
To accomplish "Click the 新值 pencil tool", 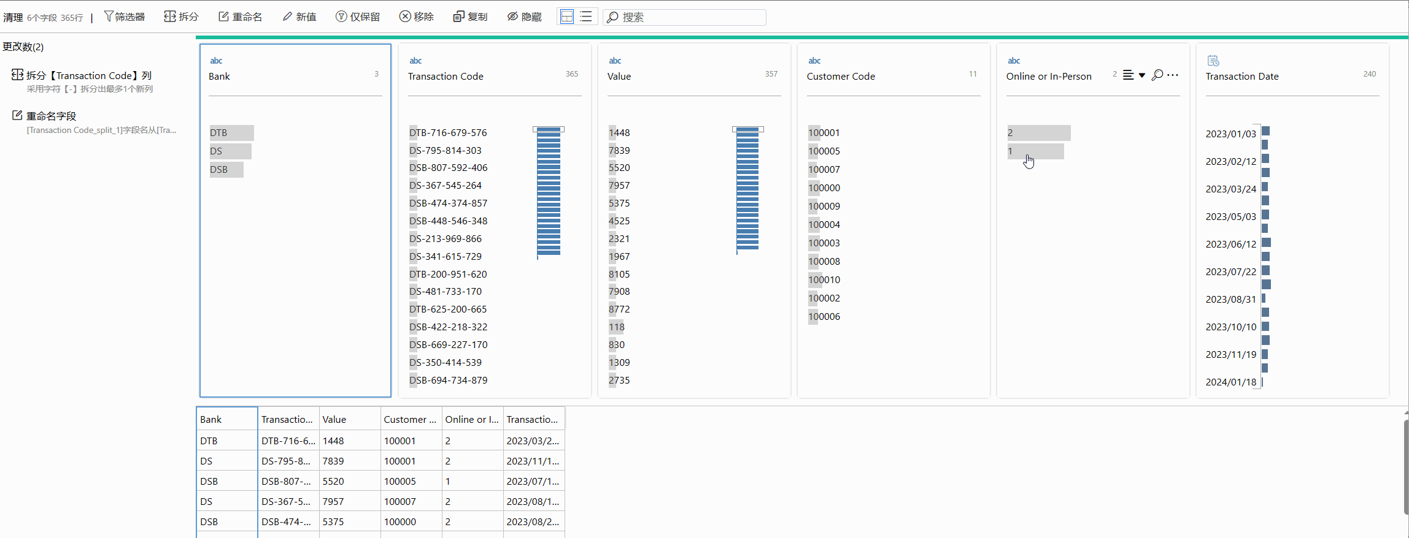I will 299,17.
